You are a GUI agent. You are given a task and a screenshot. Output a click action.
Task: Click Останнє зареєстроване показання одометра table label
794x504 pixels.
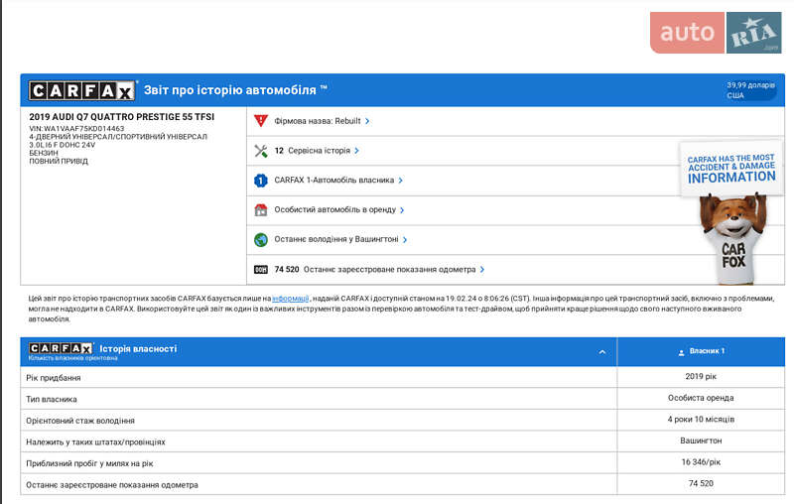tap(112, 485)
